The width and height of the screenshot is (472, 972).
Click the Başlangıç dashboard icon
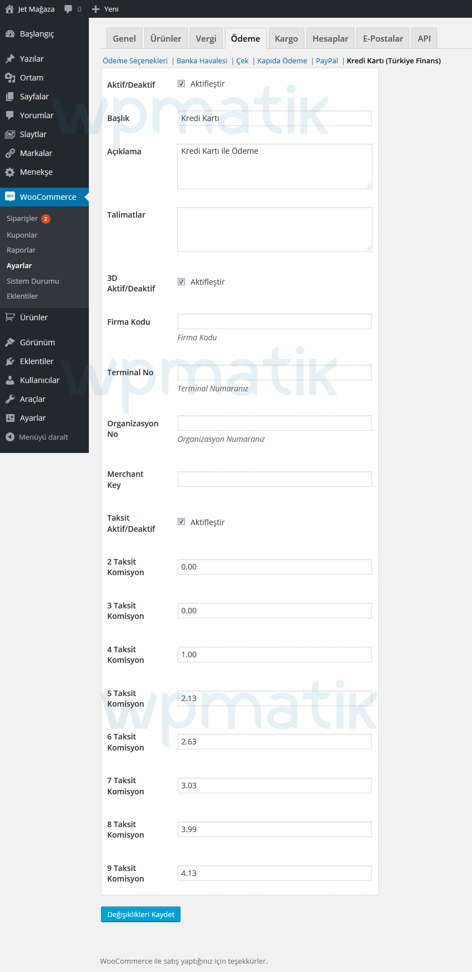10,34
